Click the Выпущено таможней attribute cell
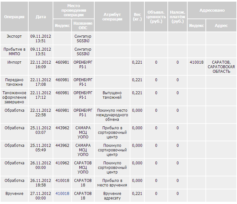The height and width of the screenshot is (204, 237). point(112,95)
